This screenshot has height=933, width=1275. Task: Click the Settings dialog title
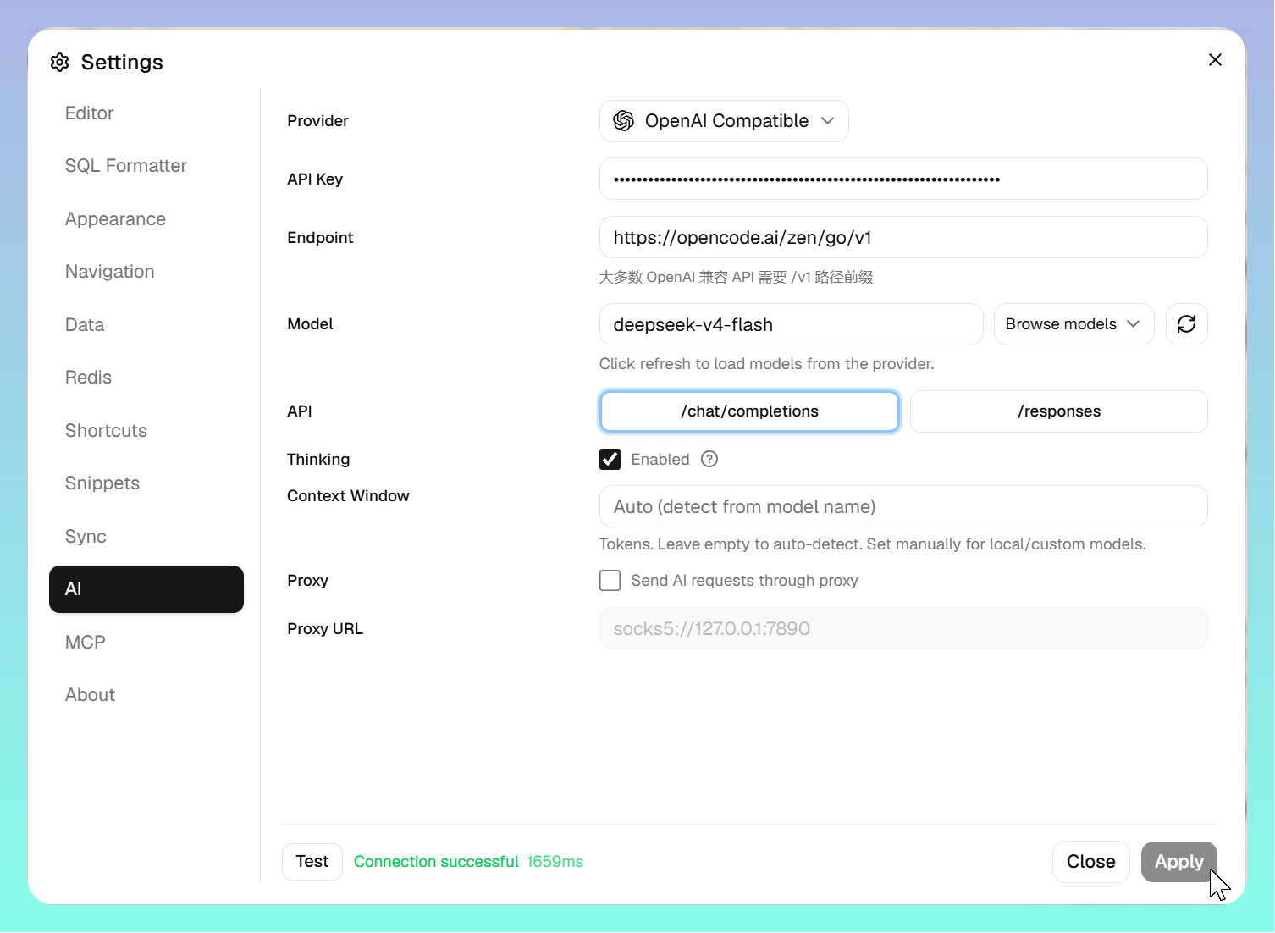point(122,62)
